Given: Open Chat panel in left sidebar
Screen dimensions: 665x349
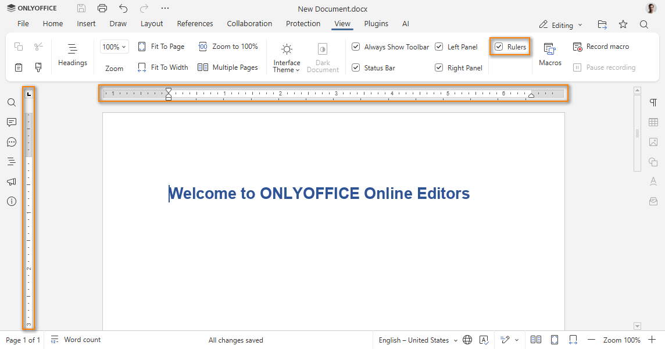Looking at the screenshot, I should [12, 143].
